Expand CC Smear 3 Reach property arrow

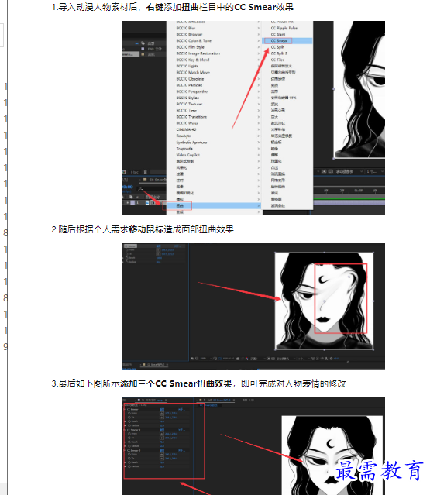(125, 462)
